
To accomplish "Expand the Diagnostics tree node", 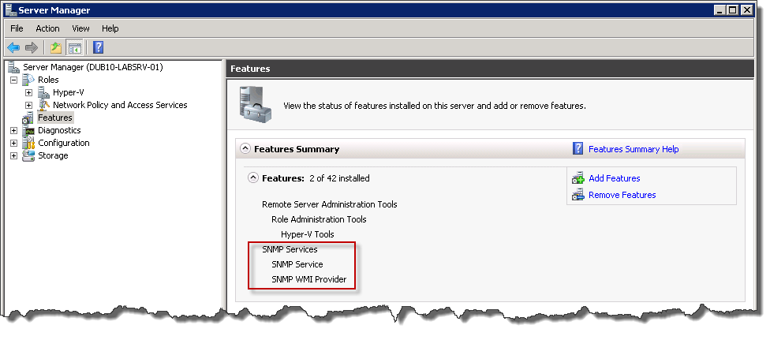I will (x=13, y=131).
